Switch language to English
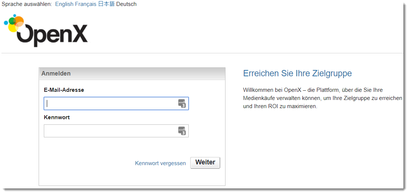This screenshot has height=194, width=409. pyautogui.click(x=64, y=4)
